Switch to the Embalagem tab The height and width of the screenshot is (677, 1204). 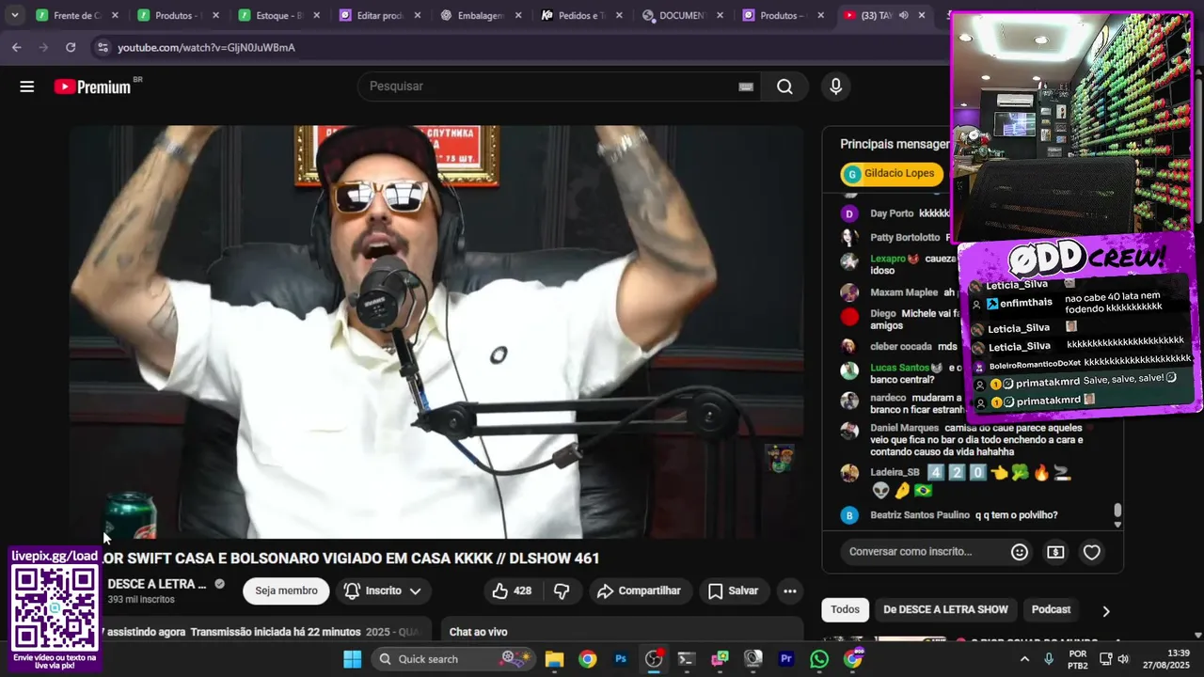[x=481, y=15]
